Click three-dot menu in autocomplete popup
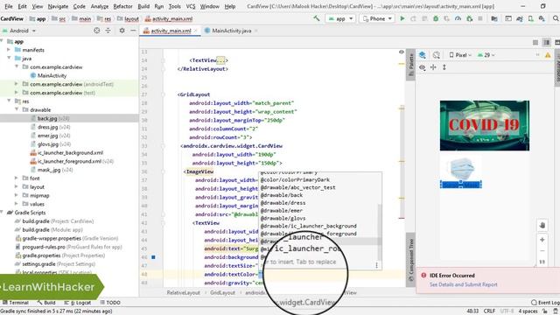560x315 pixels. [x=376, y=265]
